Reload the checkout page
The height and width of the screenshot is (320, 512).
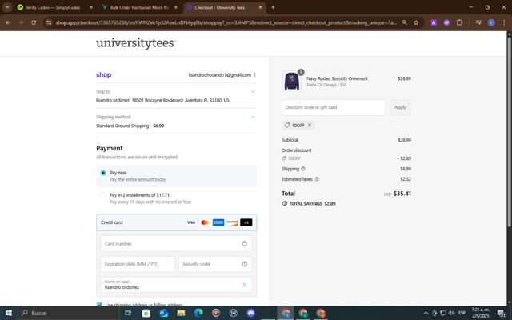click(34, 22)
